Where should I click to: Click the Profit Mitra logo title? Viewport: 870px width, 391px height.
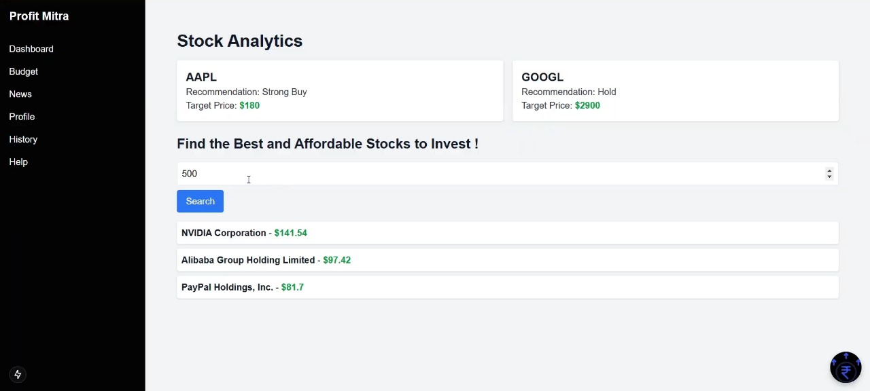click(x=39, y=16)
